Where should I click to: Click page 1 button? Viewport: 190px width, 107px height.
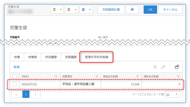tap(26, 94)
